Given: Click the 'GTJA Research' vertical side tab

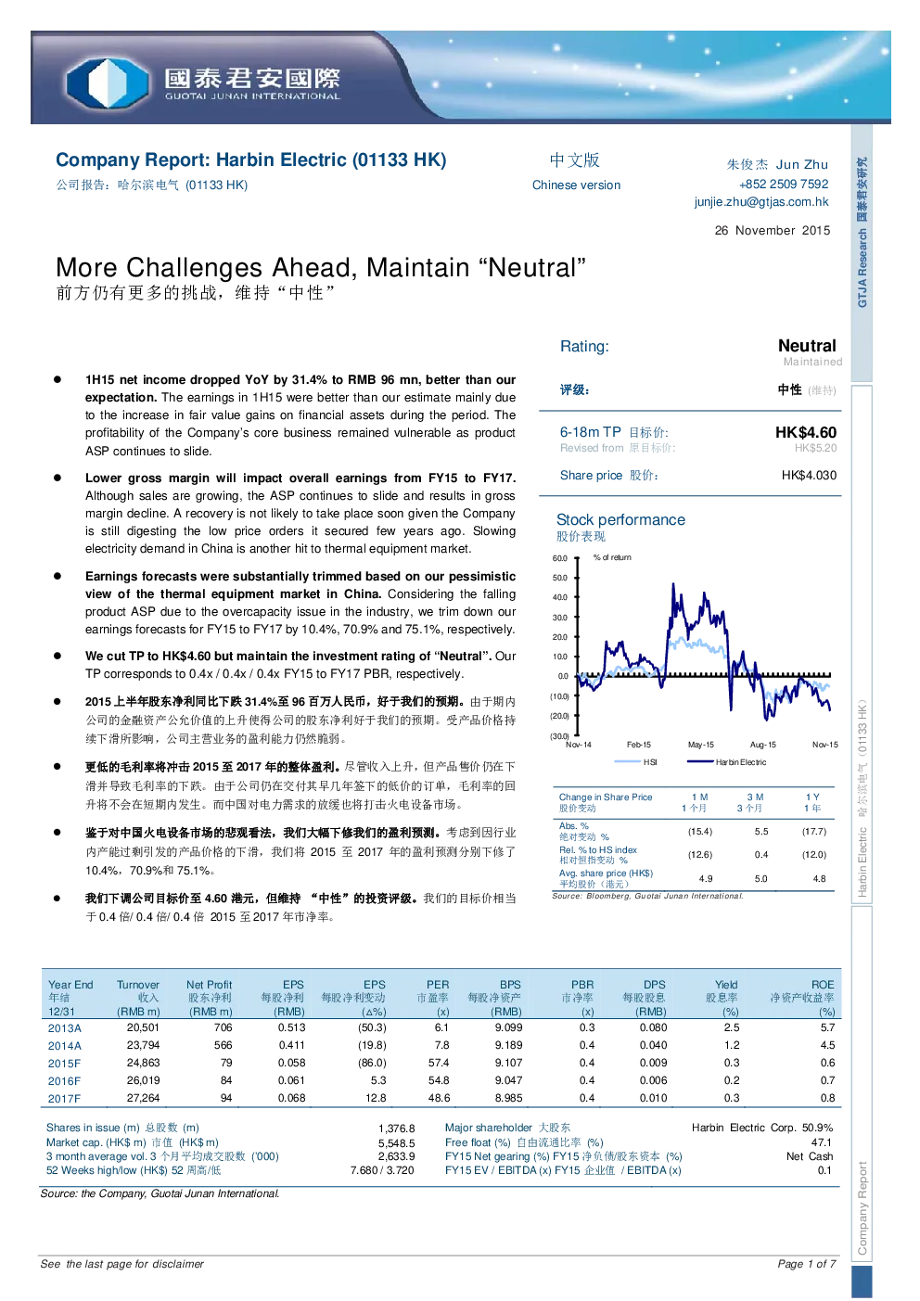Looking at the screenshot, I should tap(862, 252).
